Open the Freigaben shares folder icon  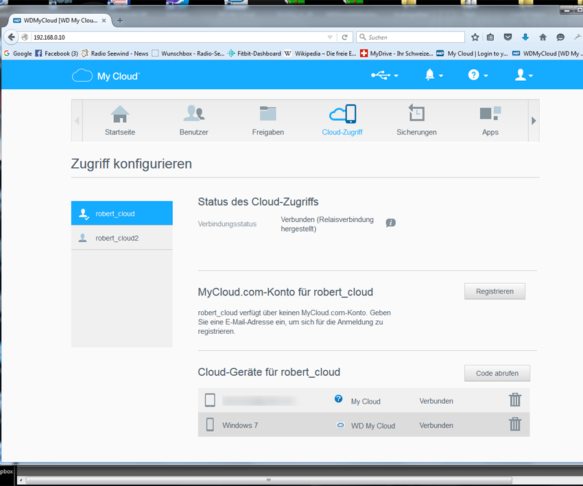coord(267,113)
